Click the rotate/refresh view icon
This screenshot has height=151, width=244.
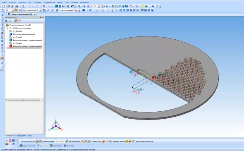(x=103, y=6)
